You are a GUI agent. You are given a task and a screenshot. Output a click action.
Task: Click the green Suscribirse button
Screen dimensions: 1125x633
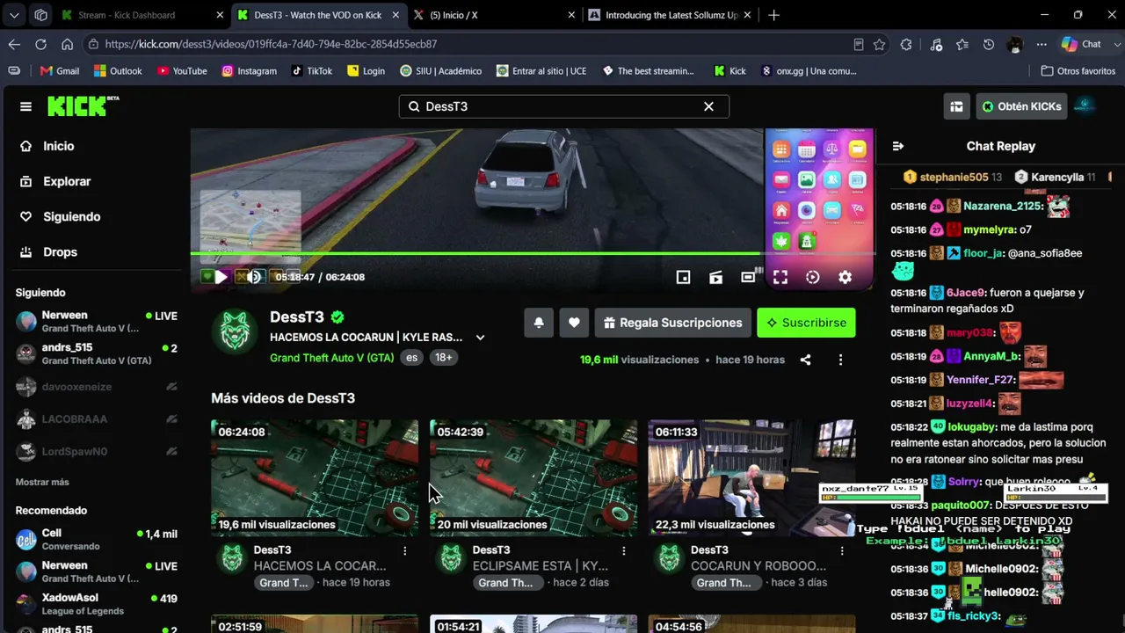pyautogui.click(x=806, y=323)
